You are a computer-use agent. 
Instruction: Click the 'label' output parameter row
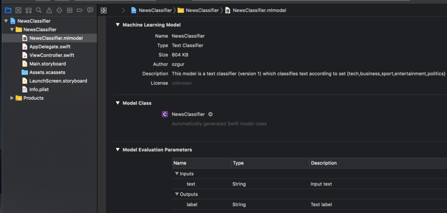point(309,204)
